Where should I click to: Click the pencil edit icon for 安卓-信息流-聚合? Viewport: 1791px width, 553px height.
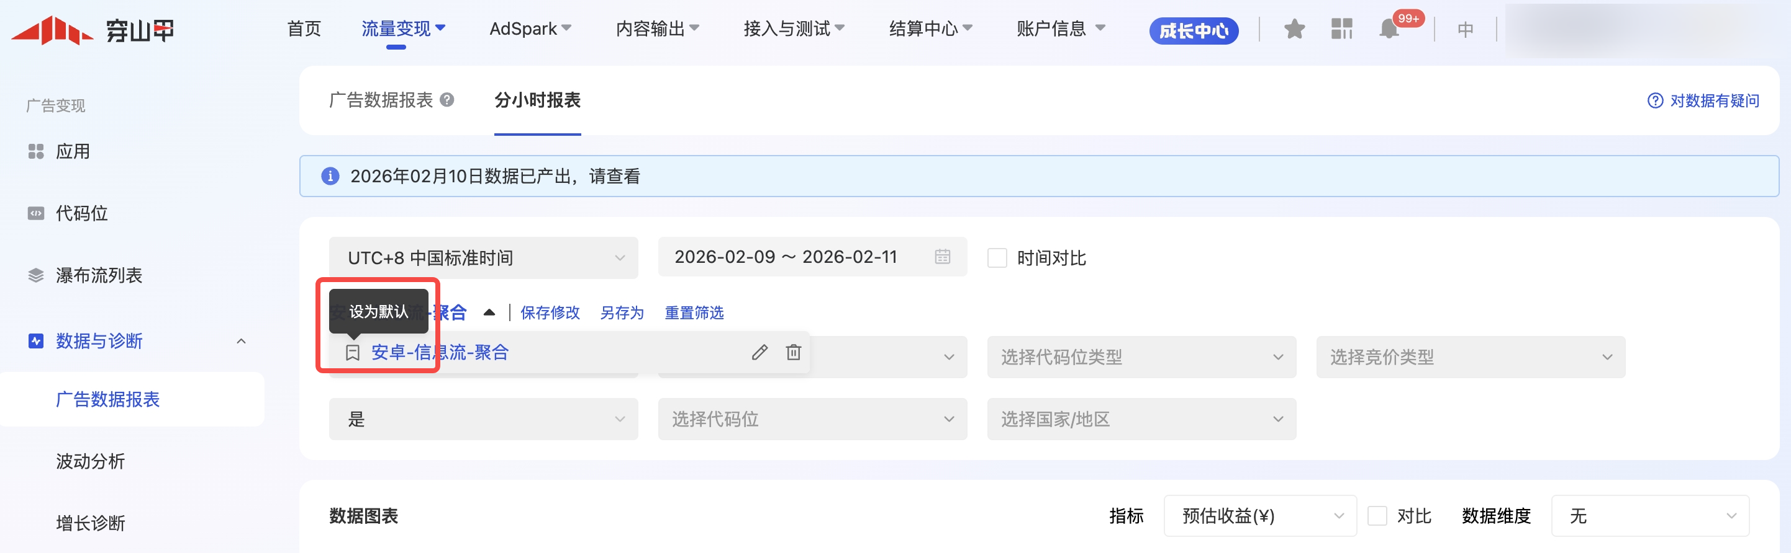click(x=759, y=353)
